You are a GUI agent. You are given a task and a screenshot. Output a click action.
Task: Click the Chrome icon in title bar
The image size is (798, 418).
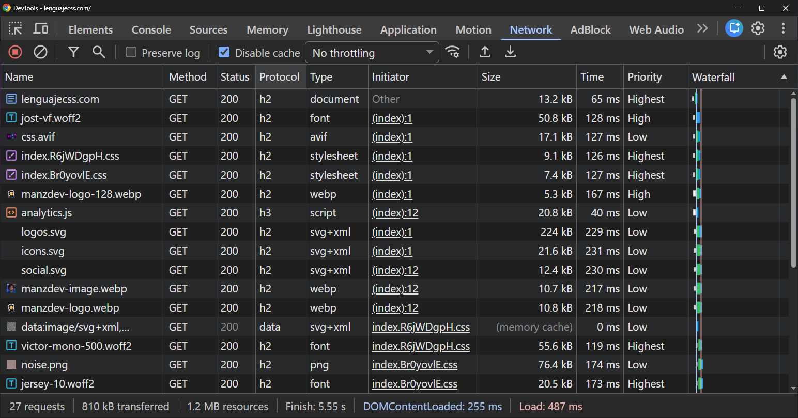tap(7, 8)
